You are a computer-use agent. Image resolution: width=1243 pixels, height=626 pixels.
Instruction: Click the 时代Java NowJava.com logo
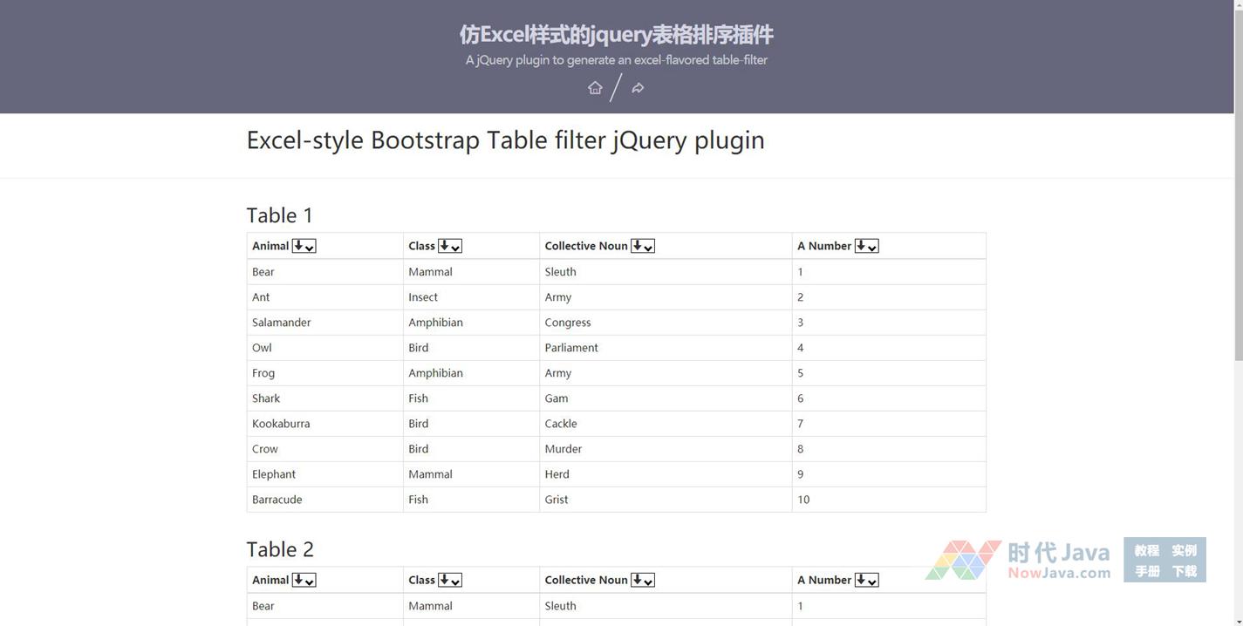point(1018,561)
